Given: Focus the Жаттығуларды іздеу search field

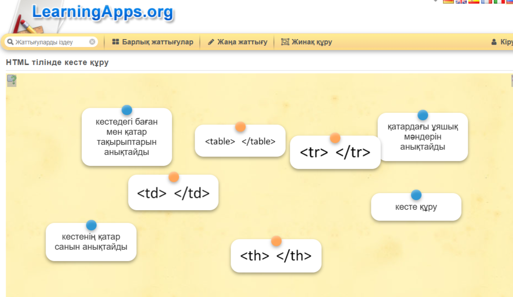Looking at the screenshot, I should tap(51, 42).
